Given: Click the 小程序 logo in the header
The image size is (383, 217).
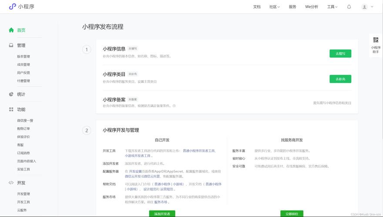Looking at the screenshot, I should (21, 7).
